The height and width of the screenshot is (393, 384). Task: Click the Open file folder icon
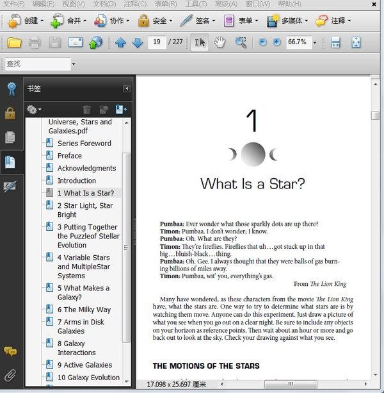[13, 43]
